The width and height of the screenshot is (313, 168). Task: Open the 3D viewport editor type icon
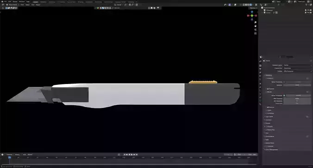pos(3,5)
